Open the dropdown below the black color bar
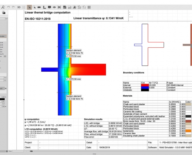Screen dimensions: 192x155 (x=3, y=104)
